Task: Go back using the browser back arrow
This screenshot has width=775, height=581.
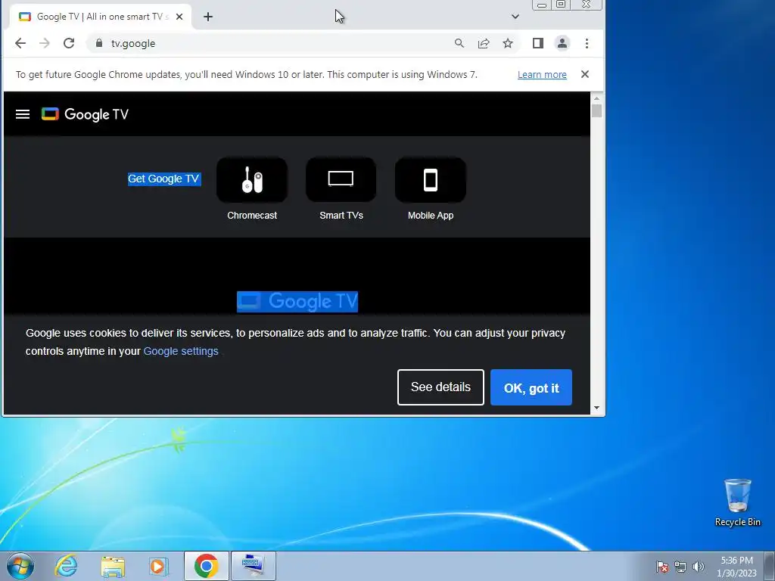Action: [x=20, y=43]
